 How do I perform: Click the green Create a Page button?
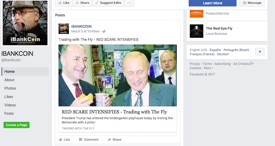point(17,125)
